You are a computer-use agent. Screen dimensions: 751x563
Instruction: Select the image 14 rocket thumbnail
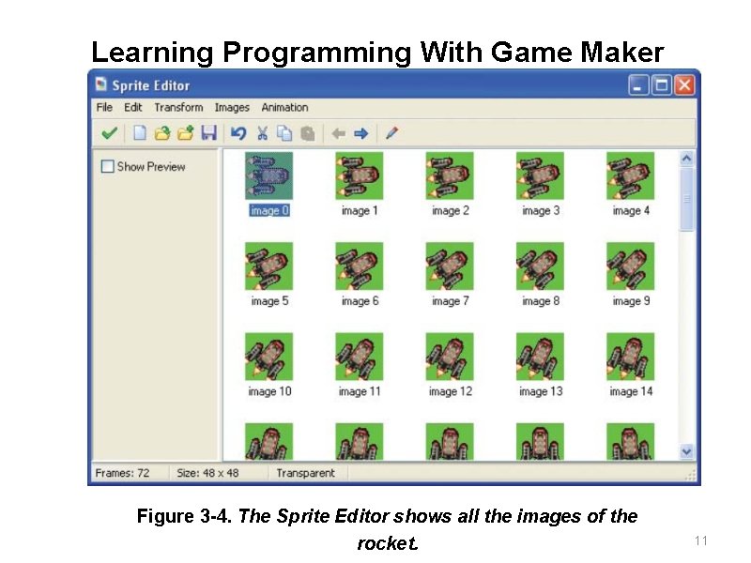click(630, 357)
